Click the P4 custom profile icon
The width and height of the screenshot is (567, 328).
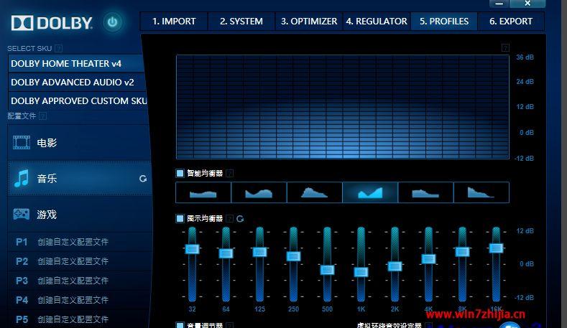22,300
